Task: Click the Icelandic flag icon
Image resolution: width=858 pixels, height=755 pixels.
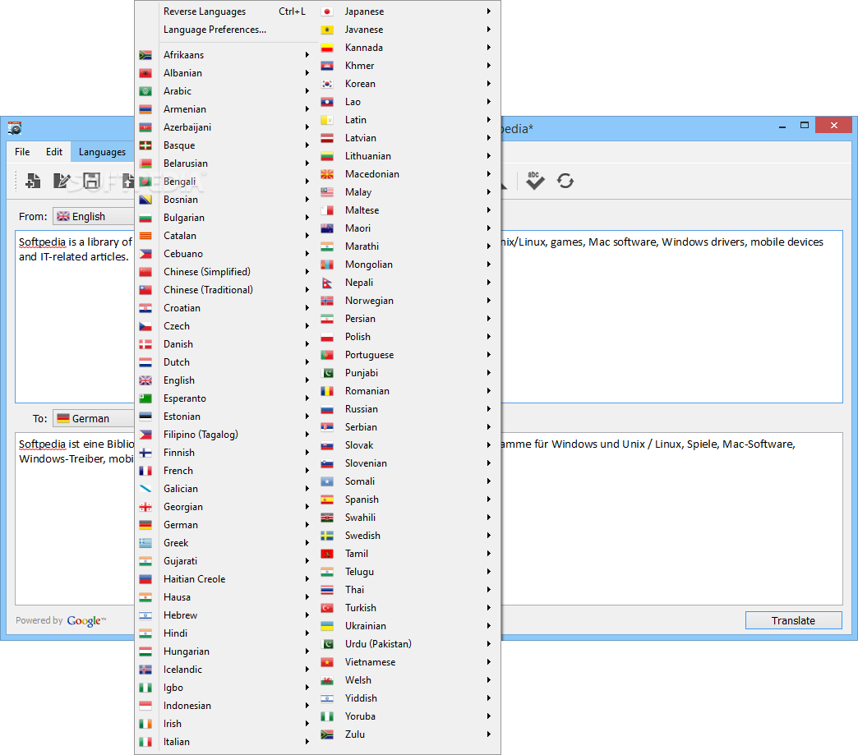Action: tap(145, 669)
